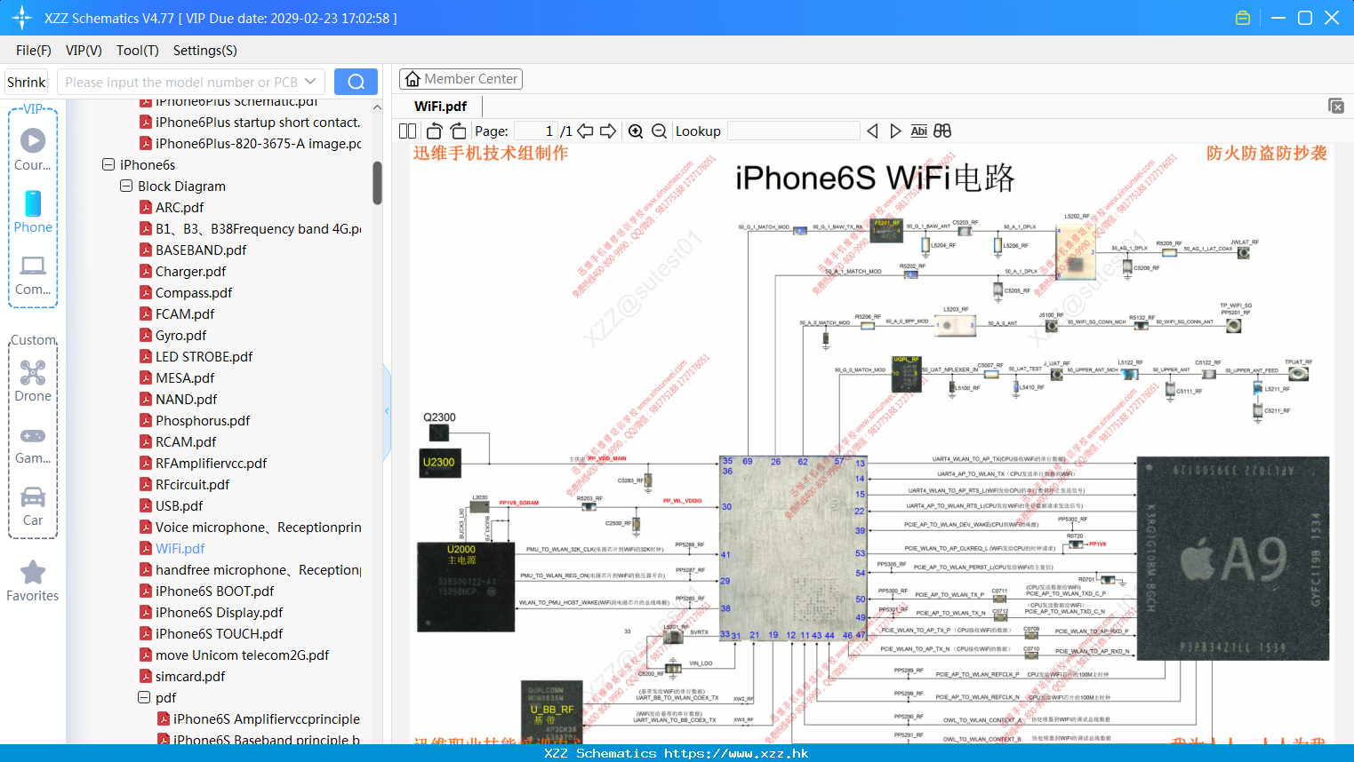
Task: Click the blue search button
Action: point(356,82)
